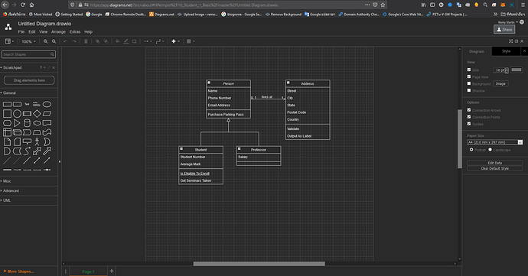The width and height of the screenshot is (528, 276).
Task: Select the Portrait radio button
Action: tap(471, 149)
